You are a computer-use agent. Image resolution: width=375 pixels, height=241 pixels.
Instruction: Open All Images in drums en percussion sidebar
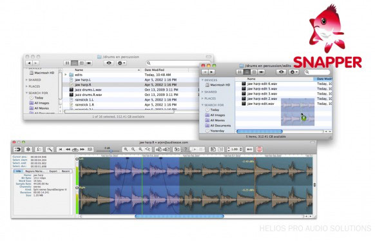click(39, 103)
